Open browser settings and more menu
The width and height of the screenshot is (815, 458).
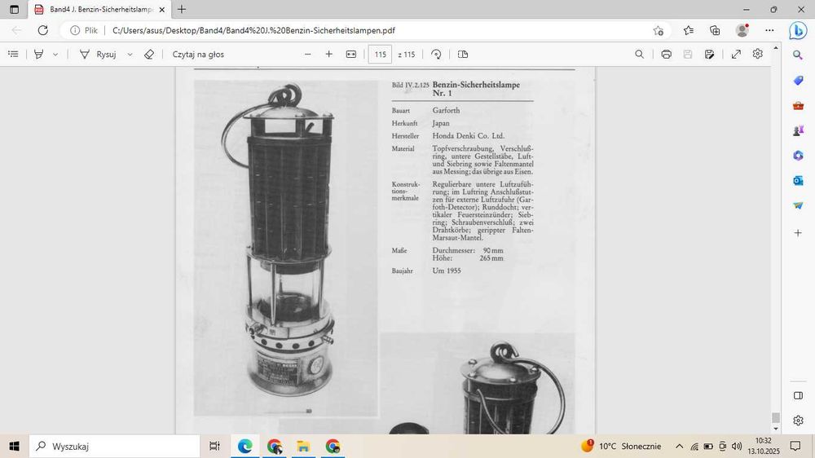pos(770,30)
